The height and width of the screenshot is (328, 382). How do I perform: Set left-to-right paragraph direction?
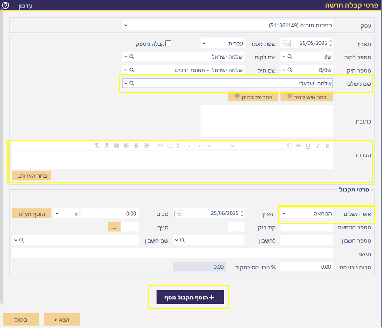(x=97, y=146)
